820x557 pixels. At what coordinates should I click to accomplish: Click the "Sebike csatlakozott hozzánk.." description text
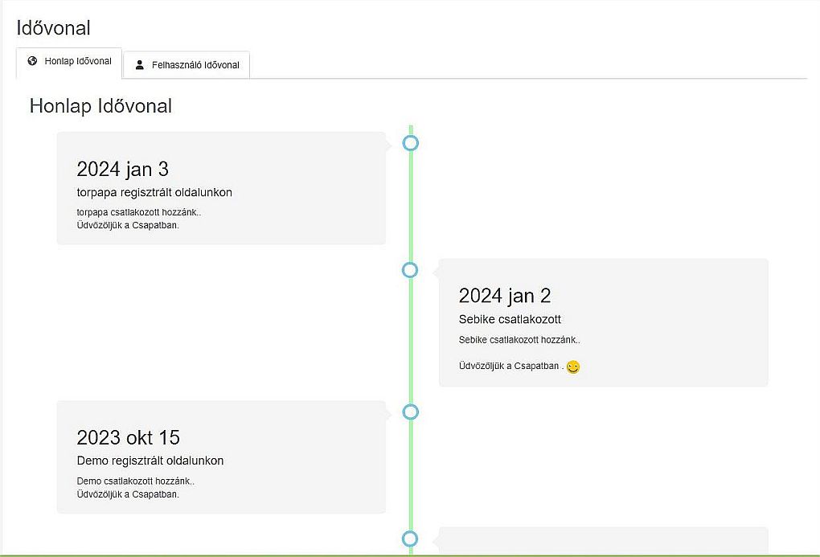coord(519,340)
